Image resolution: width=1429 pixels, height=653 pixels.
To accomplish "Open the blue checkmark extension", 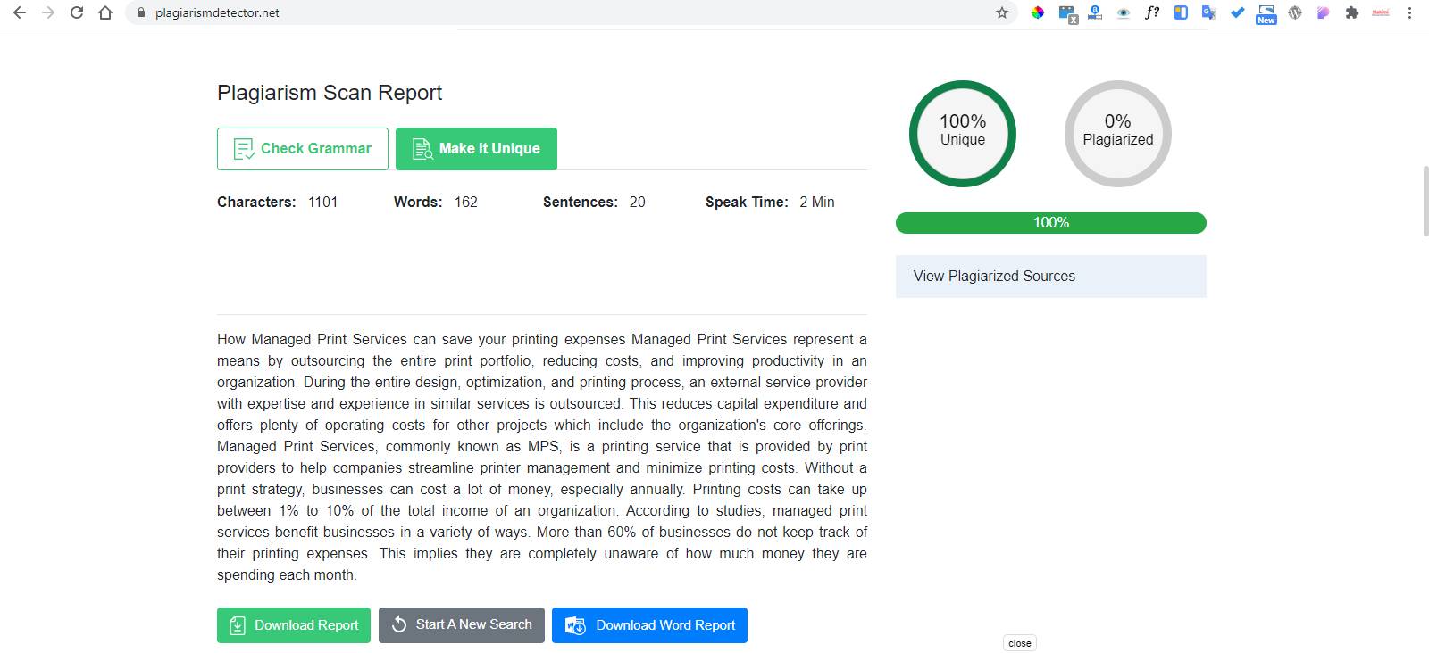I will click(1237, 12).
